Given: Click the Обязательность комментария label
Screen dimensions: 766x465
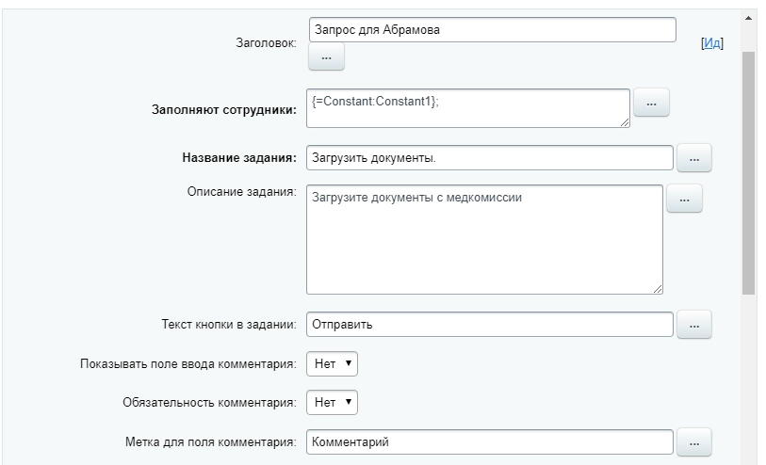Looking at the screenshot, I should [209, 403].
